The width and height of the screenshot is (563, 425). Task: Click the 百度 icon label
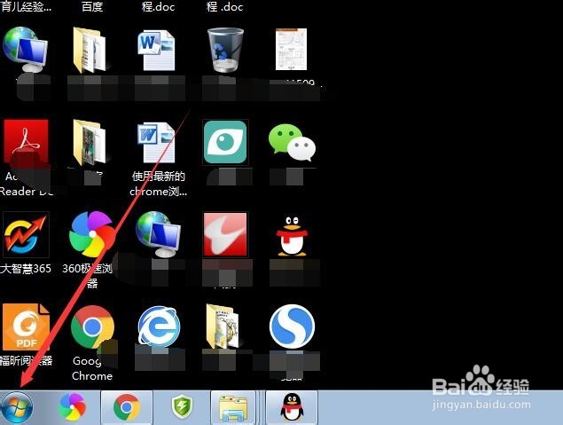click(92, 6)
